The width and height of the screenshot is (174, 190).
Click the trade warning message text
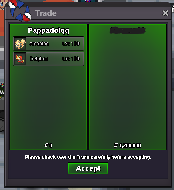(x=88, y=157)
